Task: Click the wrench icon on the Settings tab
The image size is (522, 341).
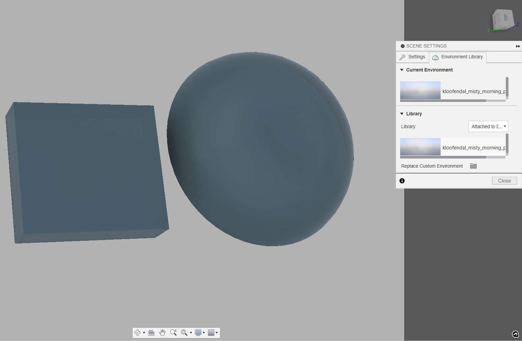Action: pyautogui.click(x=402, y=57)
